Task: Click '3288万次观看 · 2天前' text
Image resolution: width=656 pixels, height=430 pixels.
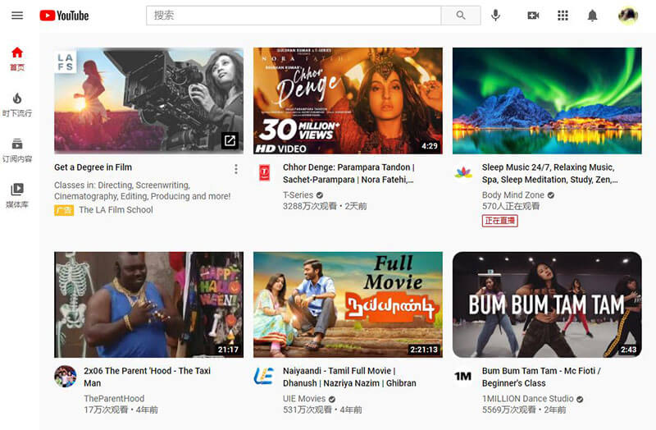Action: 325,206
